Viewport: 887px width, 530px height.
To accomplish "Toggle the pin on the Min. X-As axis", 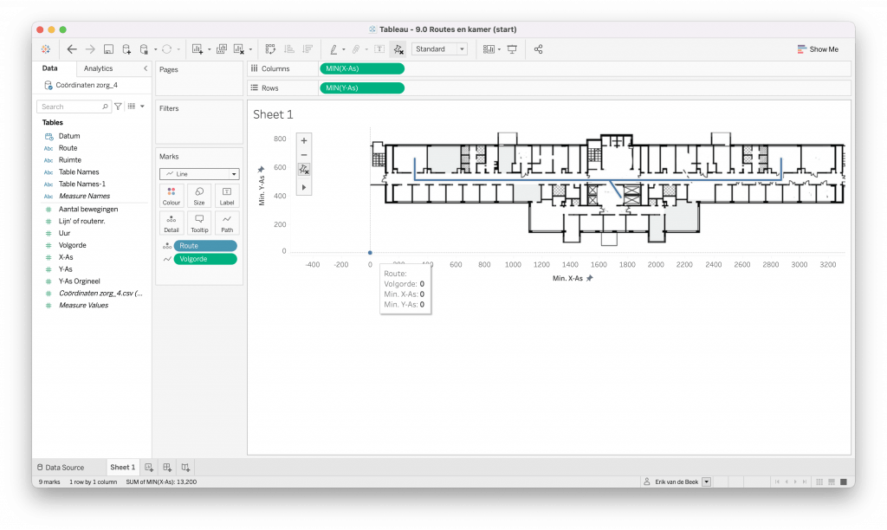I will coord(590,278).
